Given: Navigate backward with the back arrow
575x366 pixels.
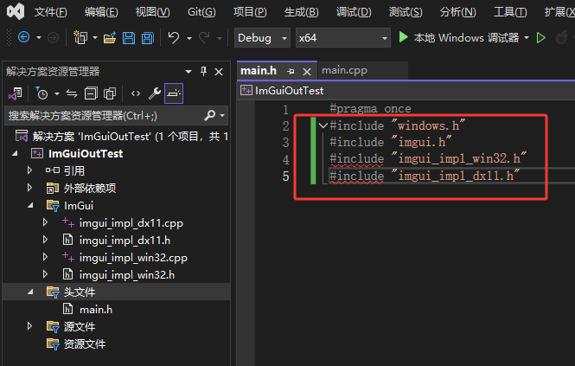Looking at the screenshot, I should (x=24, y=37).
